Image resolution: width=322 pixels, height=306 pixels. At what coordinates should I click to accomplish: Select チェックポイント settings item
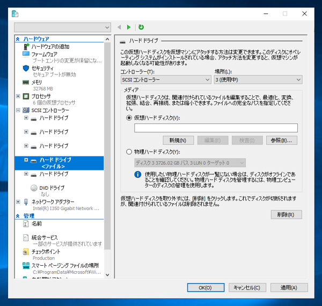point(46,251)
